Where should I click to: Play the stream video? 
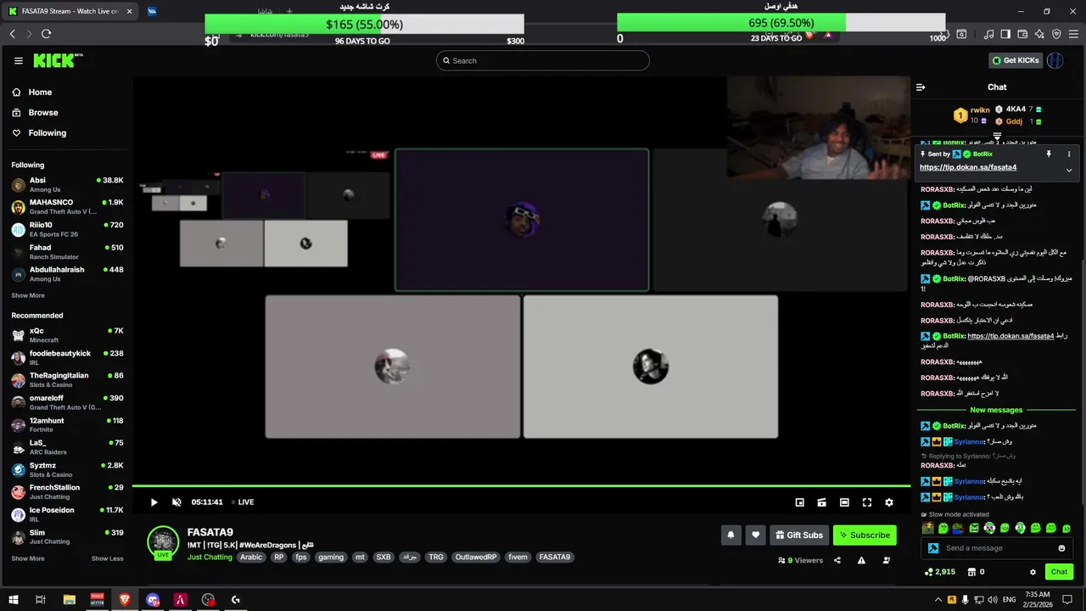click(154, 502)
